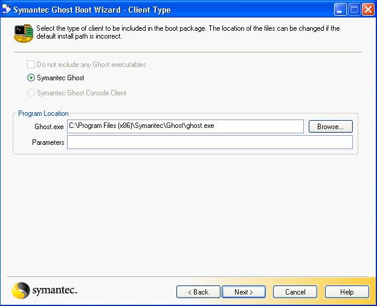Minimize the Ghost Boot Wizard window
377x306 pixels.
coord(340,10)
